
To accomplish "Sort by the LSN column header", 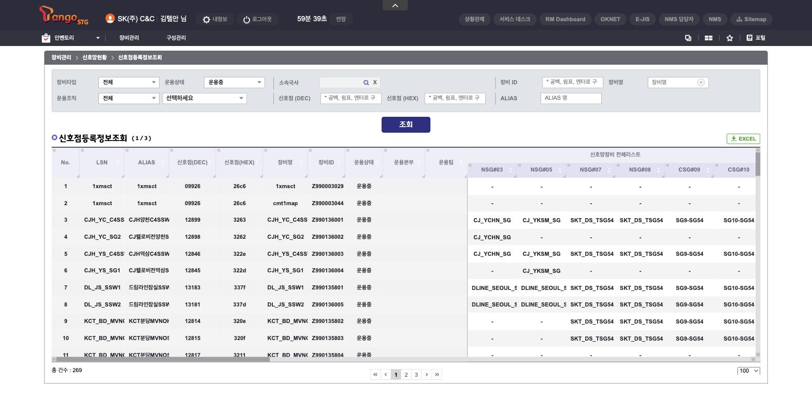I will coord(102,162).
